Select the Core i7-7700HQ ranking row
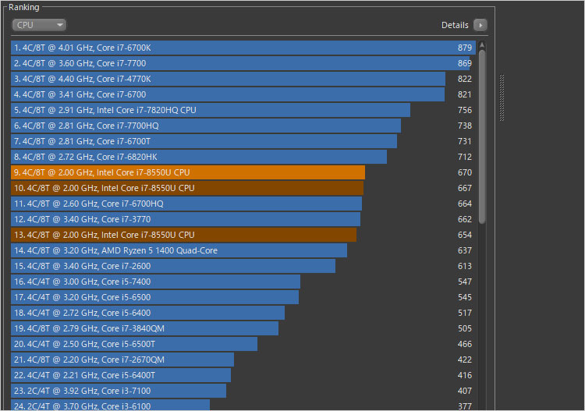This screenshot has width=585, height=411. (243, 126)
